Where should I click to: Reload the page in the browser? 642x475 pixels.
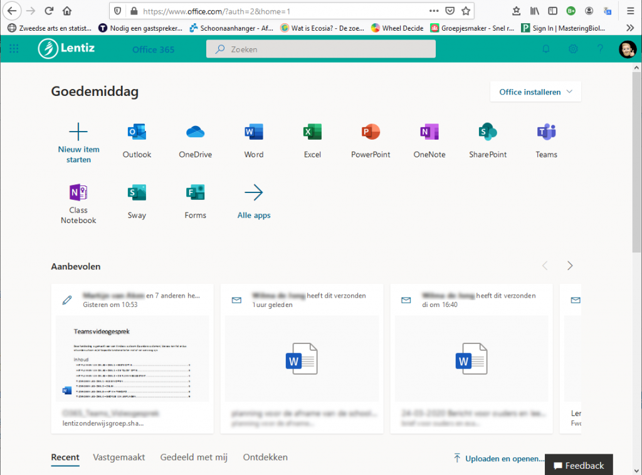pos(49,11)
